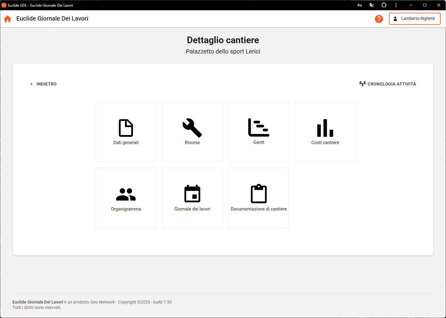This screenshot has height=318, width=446.
Task: Open Organigramma people icon
Action: 126,194
